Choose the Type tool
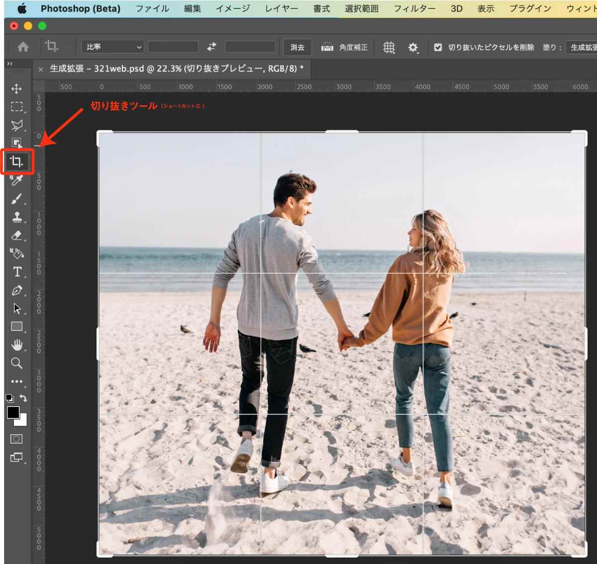 click(16, 272)
